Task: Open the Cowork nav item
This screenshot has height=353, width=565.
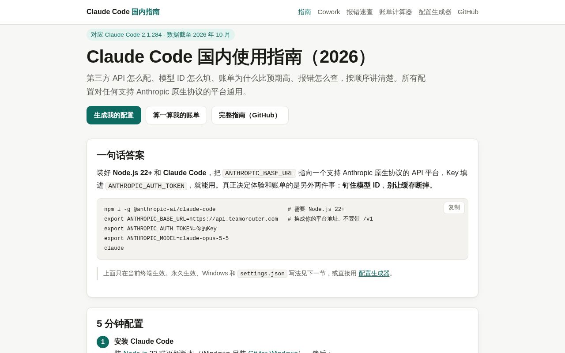Action: click(x=329, y=12)
